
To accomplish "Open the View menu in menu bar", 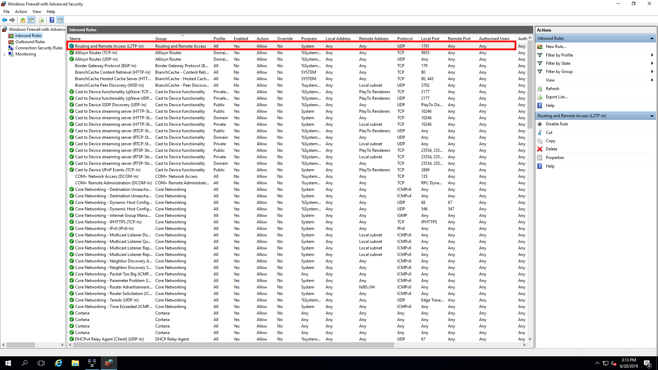I will 37,12.
